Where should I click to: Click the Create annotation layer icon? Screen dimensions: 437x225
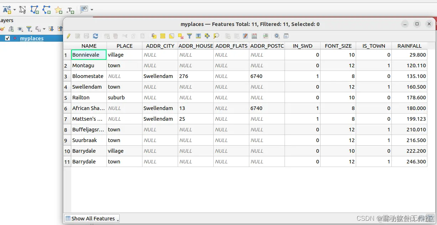[7, 10]
